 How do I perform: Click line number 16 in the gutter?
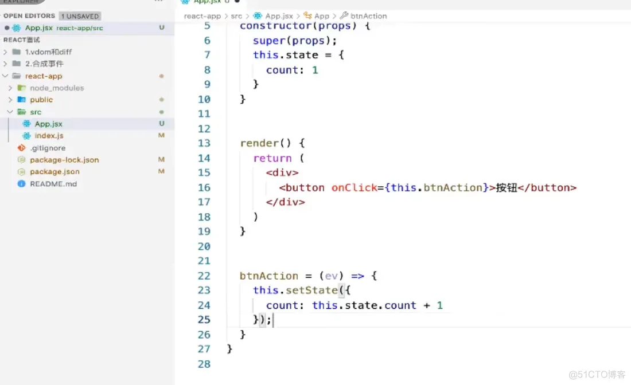(204, 188)
